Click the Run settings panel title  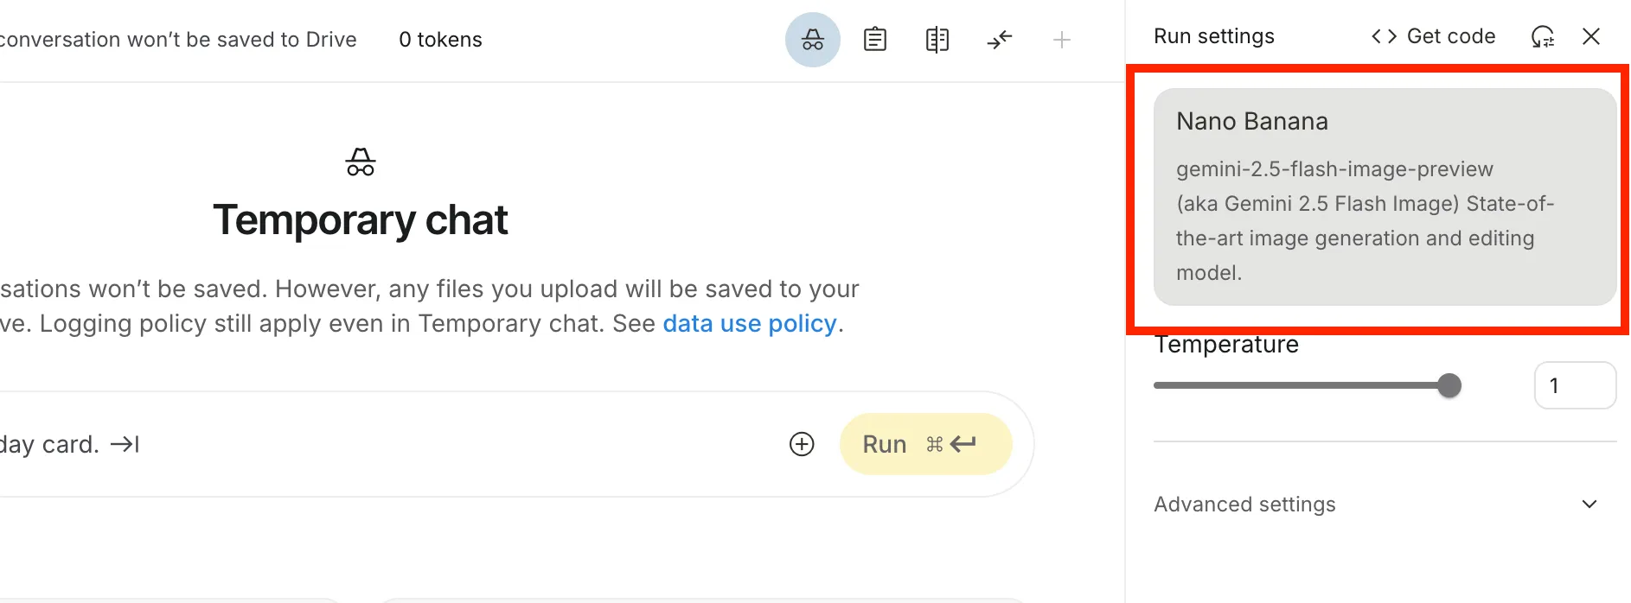[1213, 36]
